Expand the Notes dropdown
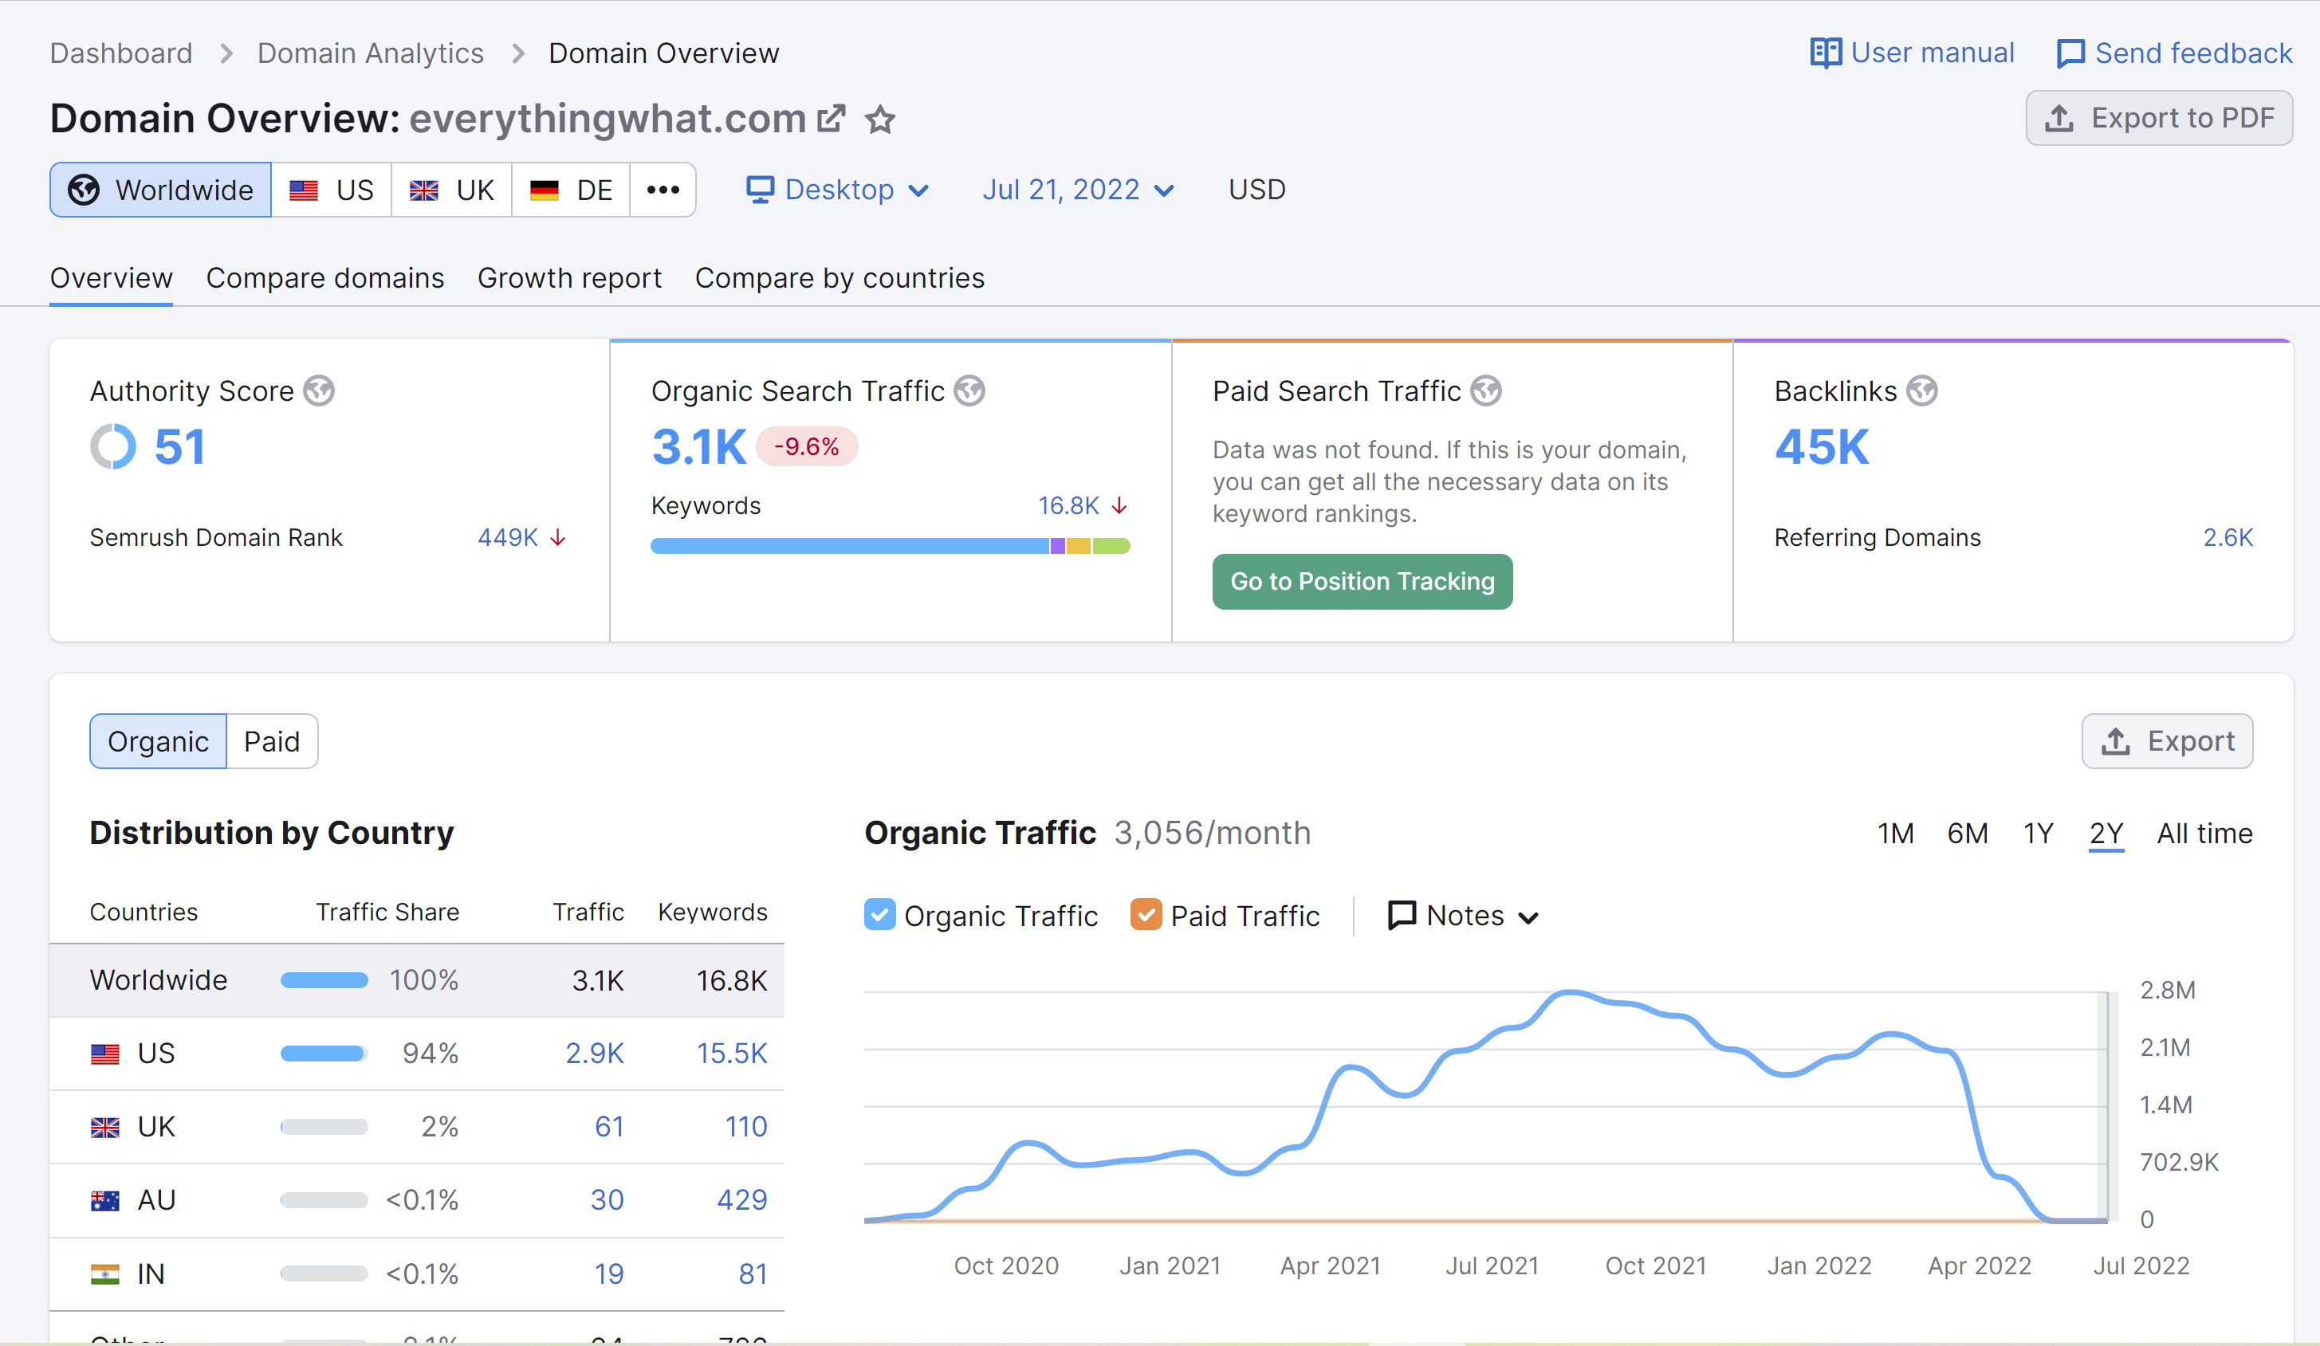 tap(1463, 916)
